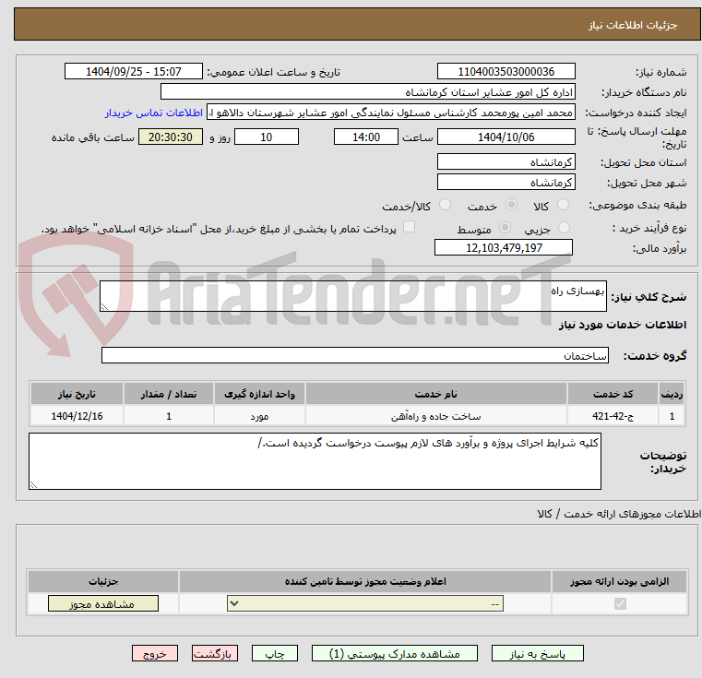Click the بازگشت back button

coord(214,653)
